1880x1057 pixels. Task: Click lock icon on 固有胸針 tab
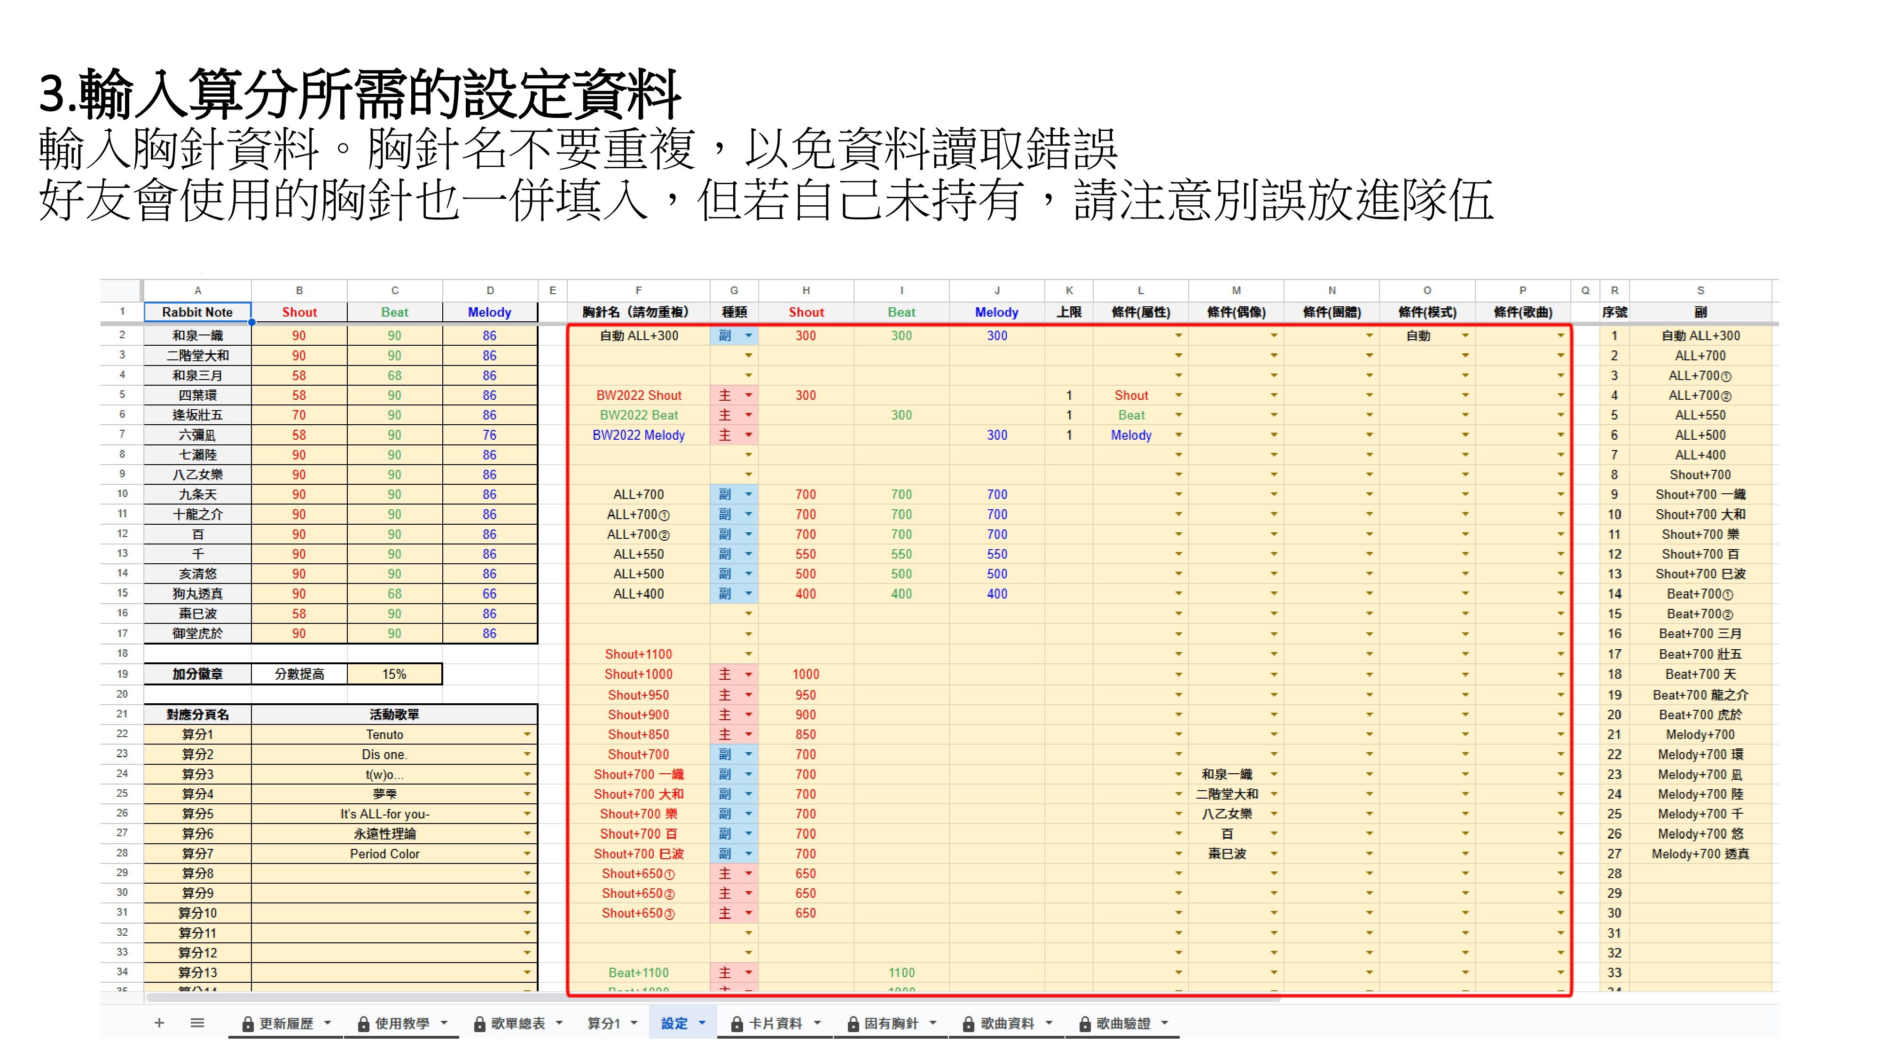click(x=853, y=1024)
